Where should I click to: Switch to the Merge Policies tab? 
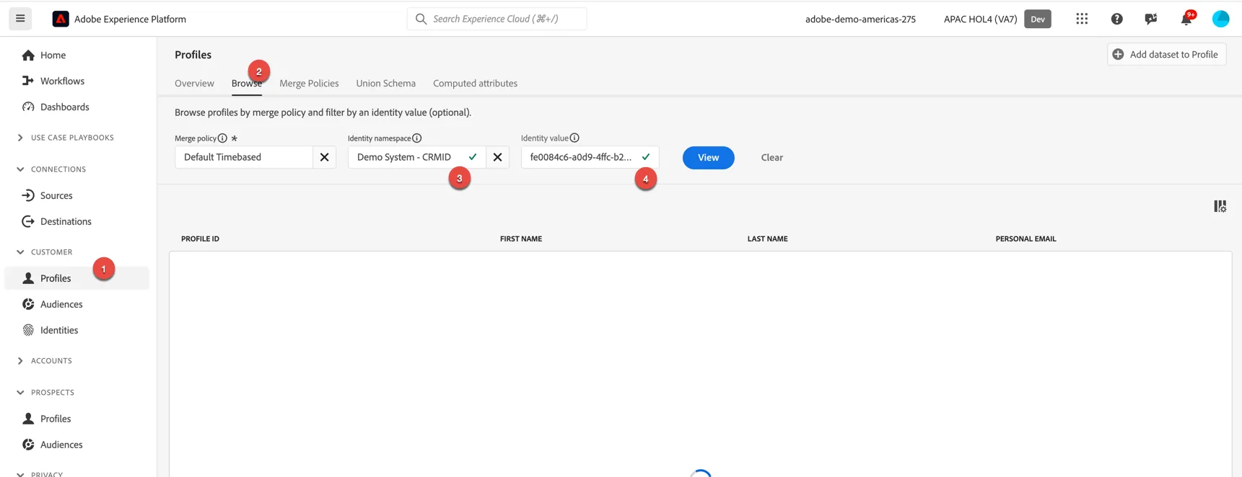click(309, 84)
